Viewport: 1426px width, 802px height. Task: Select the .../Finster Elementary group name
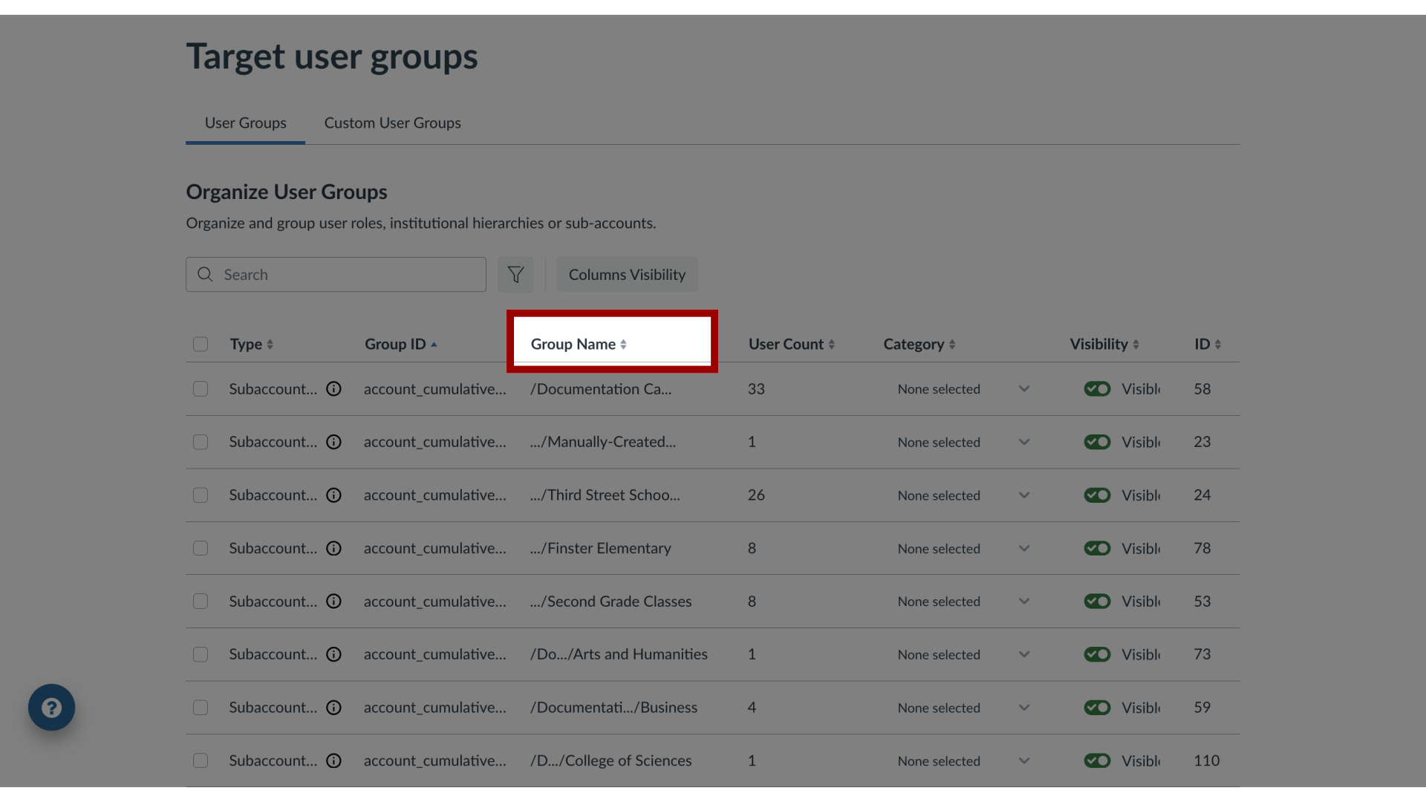click(x=601, y=548)
